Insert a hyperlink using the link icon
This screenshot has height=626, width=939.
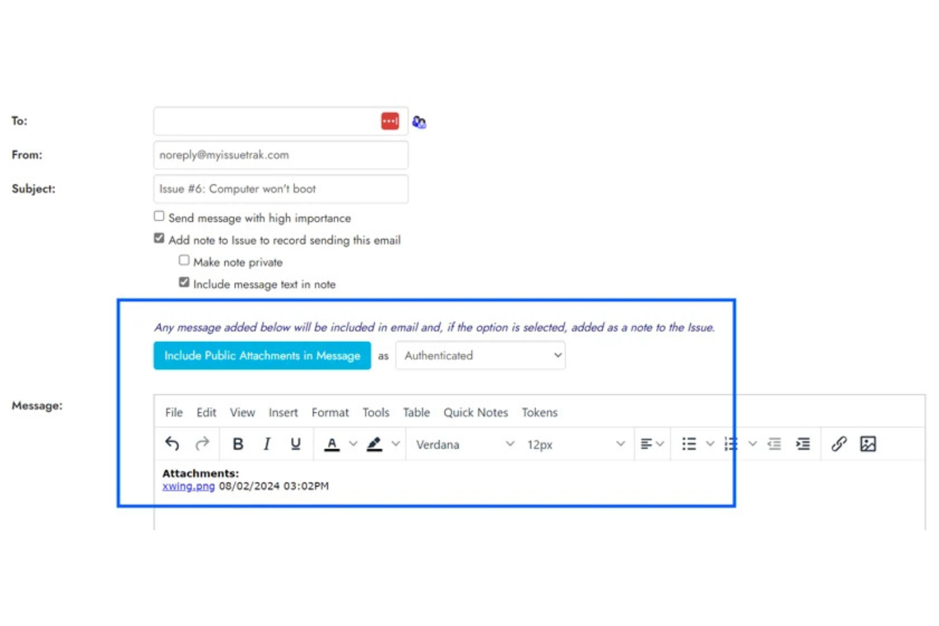pyautogui.click(x=839, y=444)
